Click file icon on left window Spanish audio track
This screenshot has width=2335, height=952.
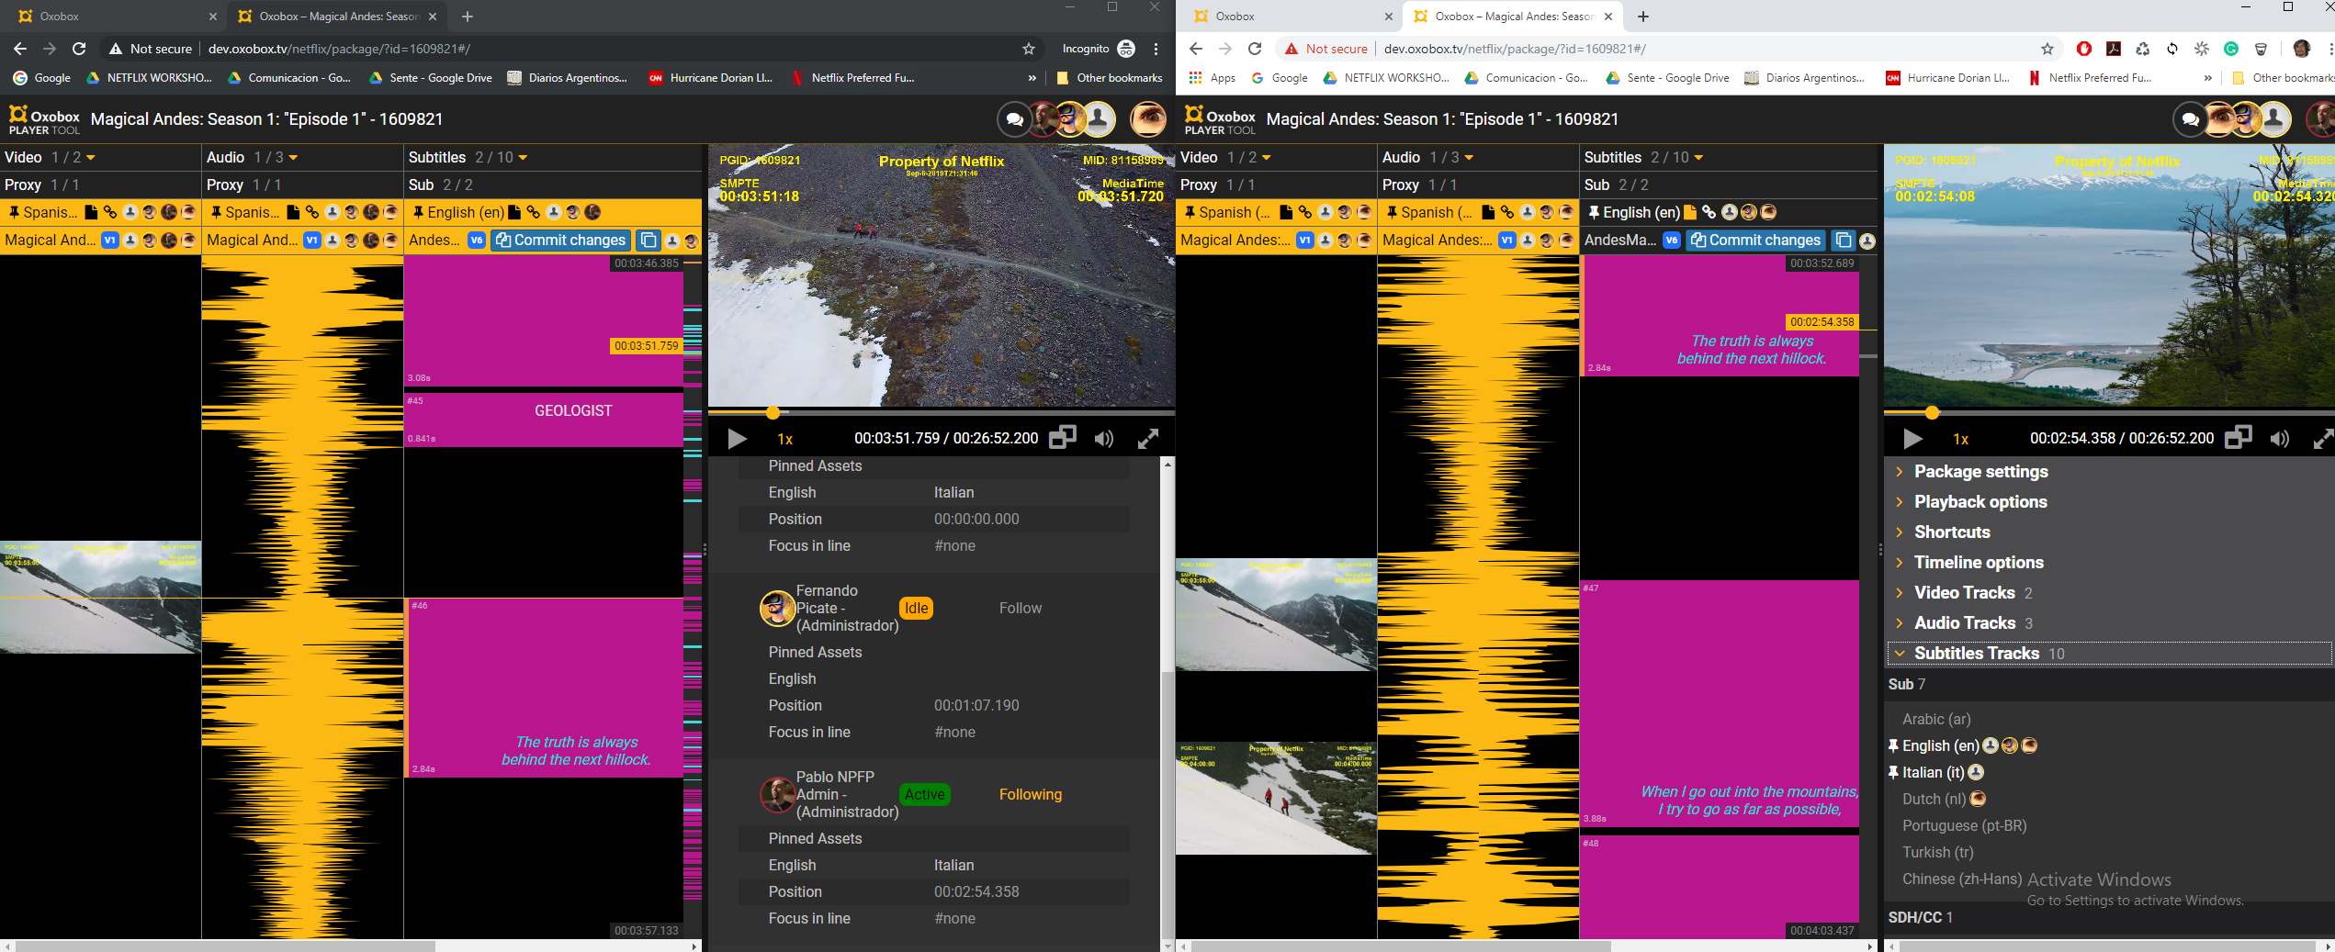293,212
